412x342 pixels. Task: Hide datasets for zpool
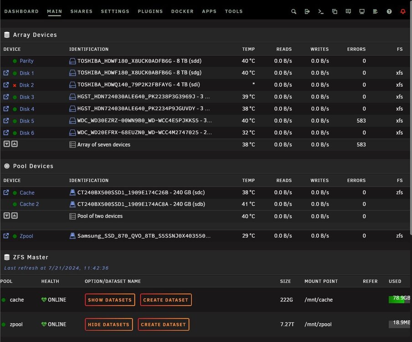(x=108, y=324)
